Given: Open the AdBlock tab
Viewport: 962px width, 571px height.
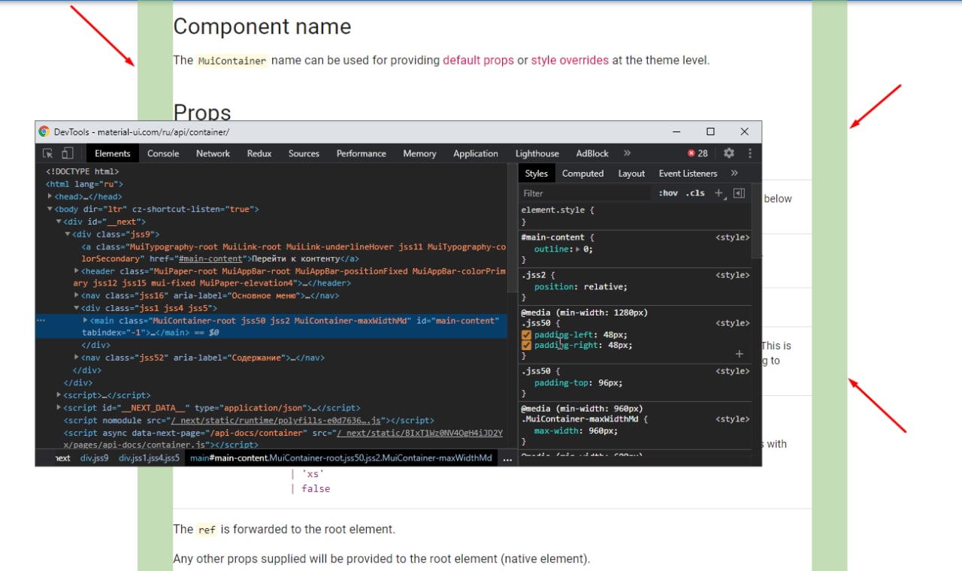Looking at the screenshot, I should (592, 153).
